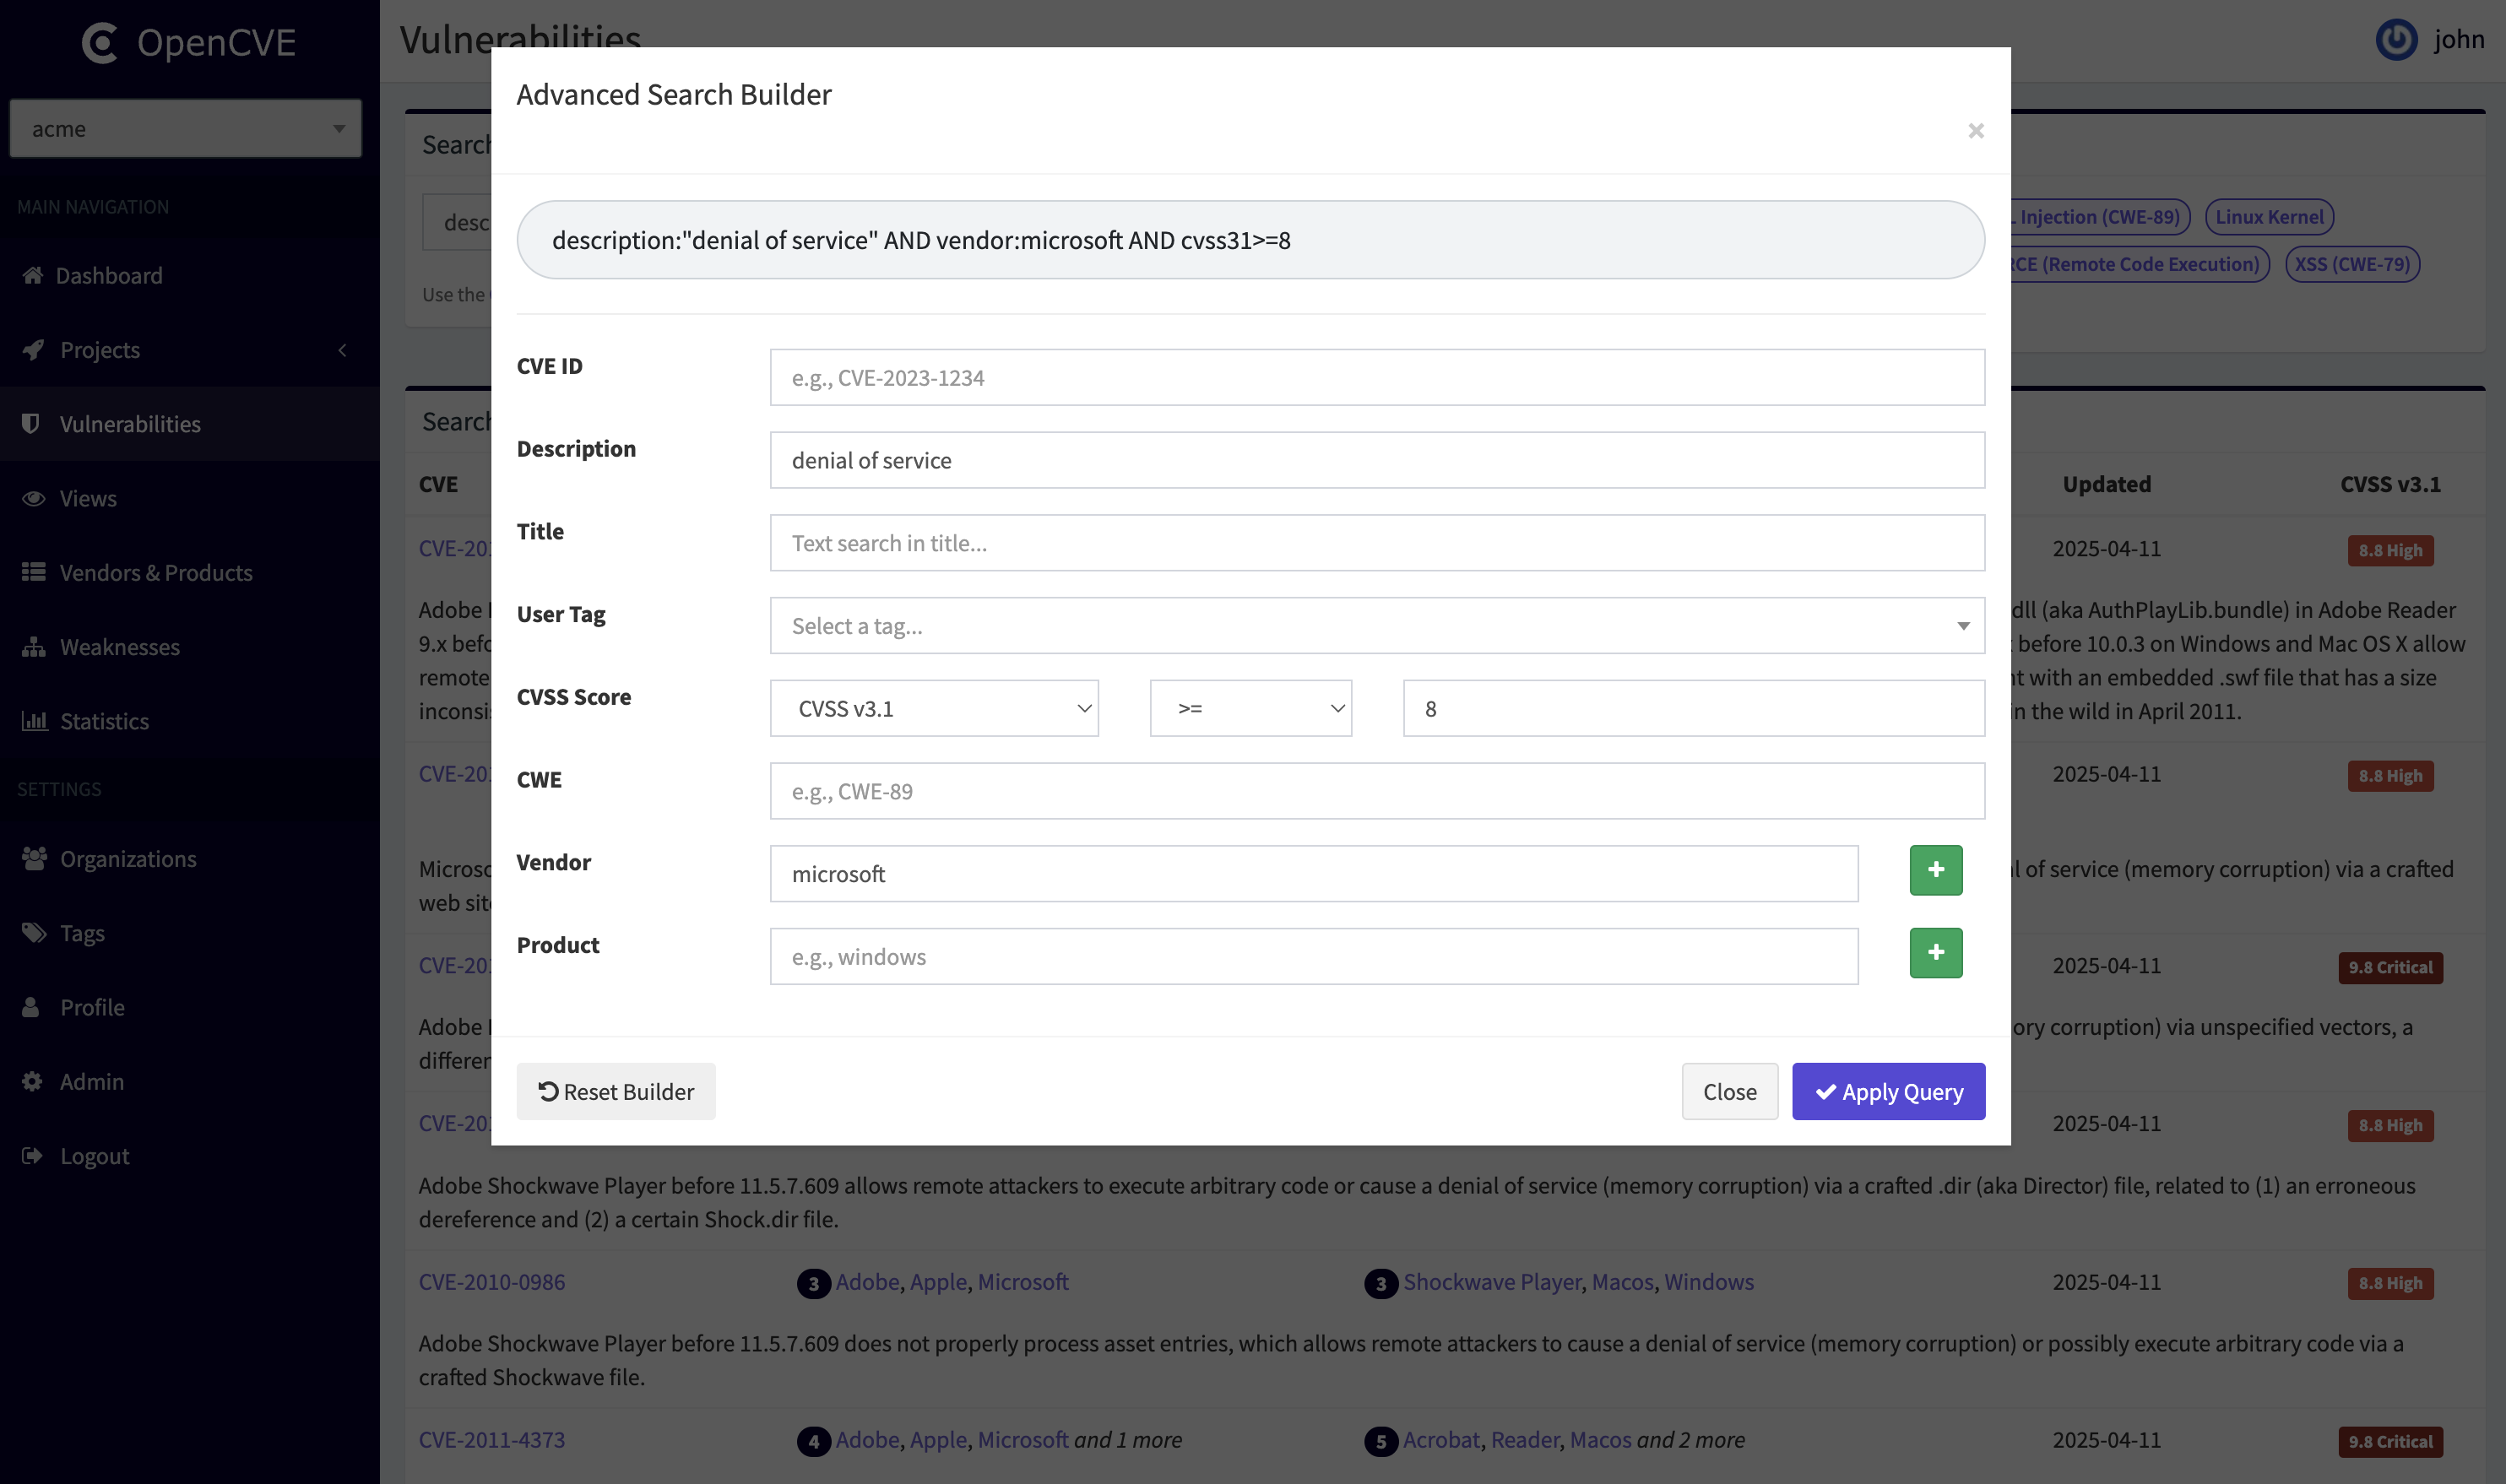Image resolution: width=2506 pixels, height=1484 pixels.
Task: Click the XSS (CWE-79) quick search tag
Action: (2351, 264)
